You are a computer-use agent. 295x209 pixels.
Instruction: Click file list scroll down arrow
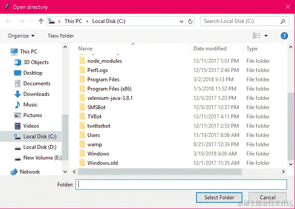tap(291, 164)
